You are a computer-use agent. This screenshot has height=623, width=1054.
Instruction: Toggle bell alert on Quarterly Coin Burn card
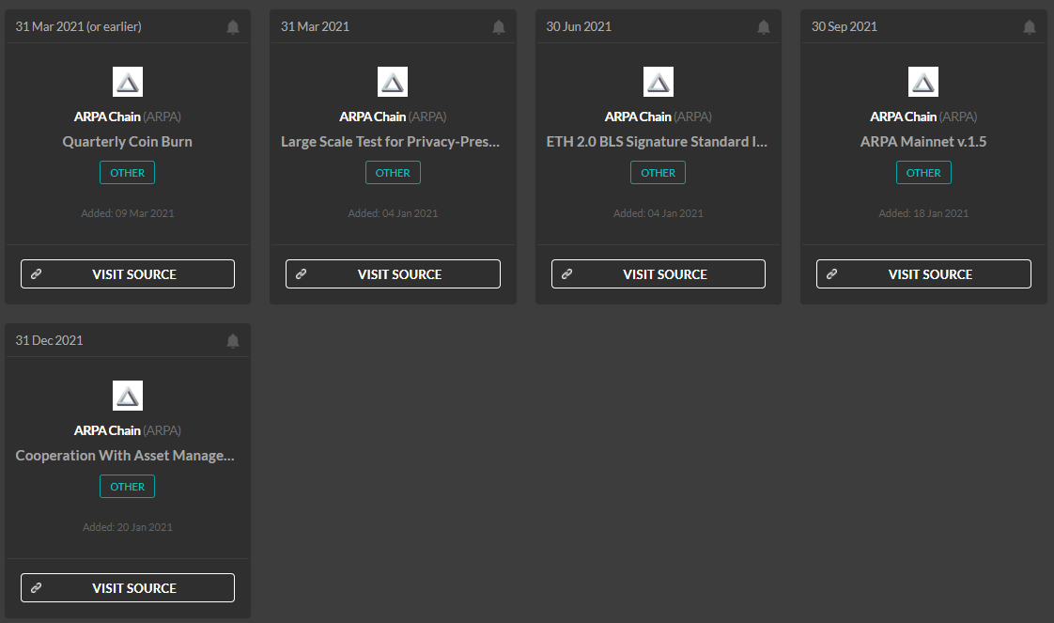pyautogui.click(x=233, y=27)
